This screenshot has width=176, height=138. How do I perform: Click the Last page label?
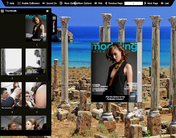click(167, 3)
